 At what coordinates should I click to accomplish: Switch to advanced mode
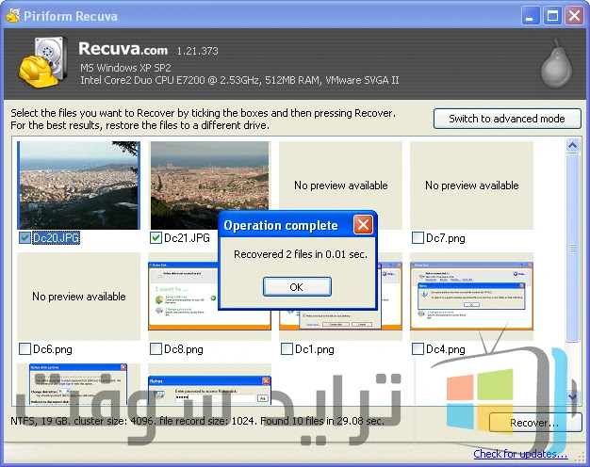(x=507, y=119)
